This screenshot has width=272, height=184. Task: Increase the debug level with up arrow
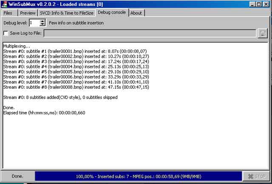[x=42, y=21]
